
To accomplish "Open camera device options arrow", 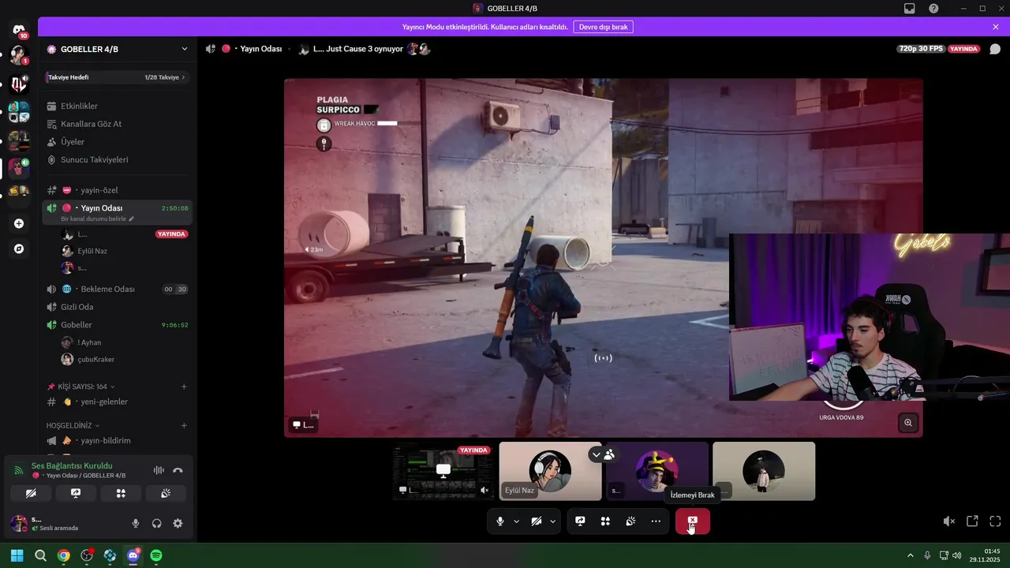I will click(x=553, y=521).
